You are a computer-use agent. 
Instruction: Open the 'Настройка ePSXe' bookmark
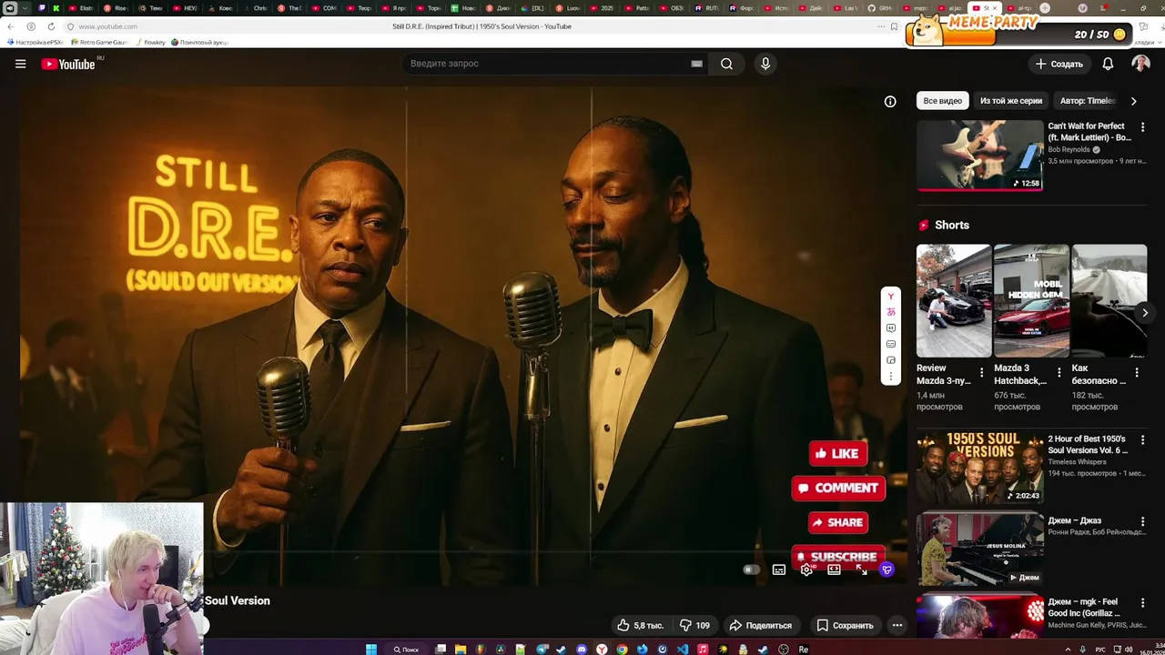pyautogui.click(x=35, y=42)
